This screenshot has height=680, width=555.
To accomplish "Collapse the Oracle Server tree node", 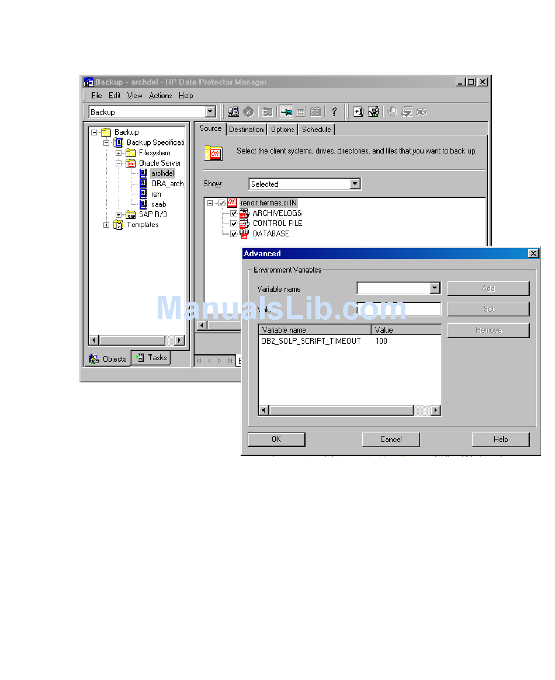I will [x=119, y=163].
